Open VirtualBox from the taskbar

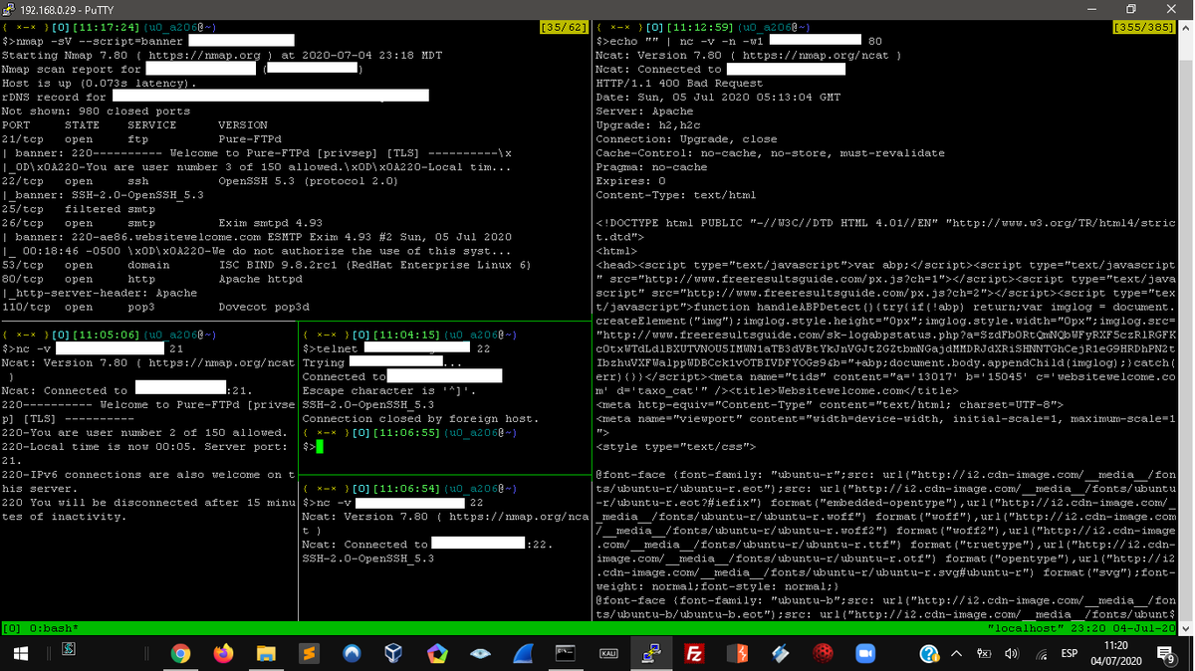click(x=394, y=653)
